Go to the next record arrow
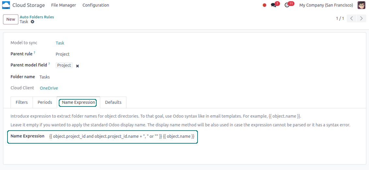This screenshot has width=369, height=170. point(361,19)
